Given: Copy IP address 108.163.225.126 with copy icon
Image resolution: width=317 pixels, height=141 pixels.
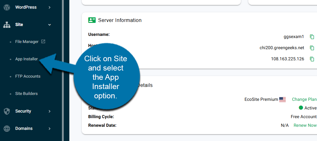Looking at the screenshot, I should (x=312, y=59).
